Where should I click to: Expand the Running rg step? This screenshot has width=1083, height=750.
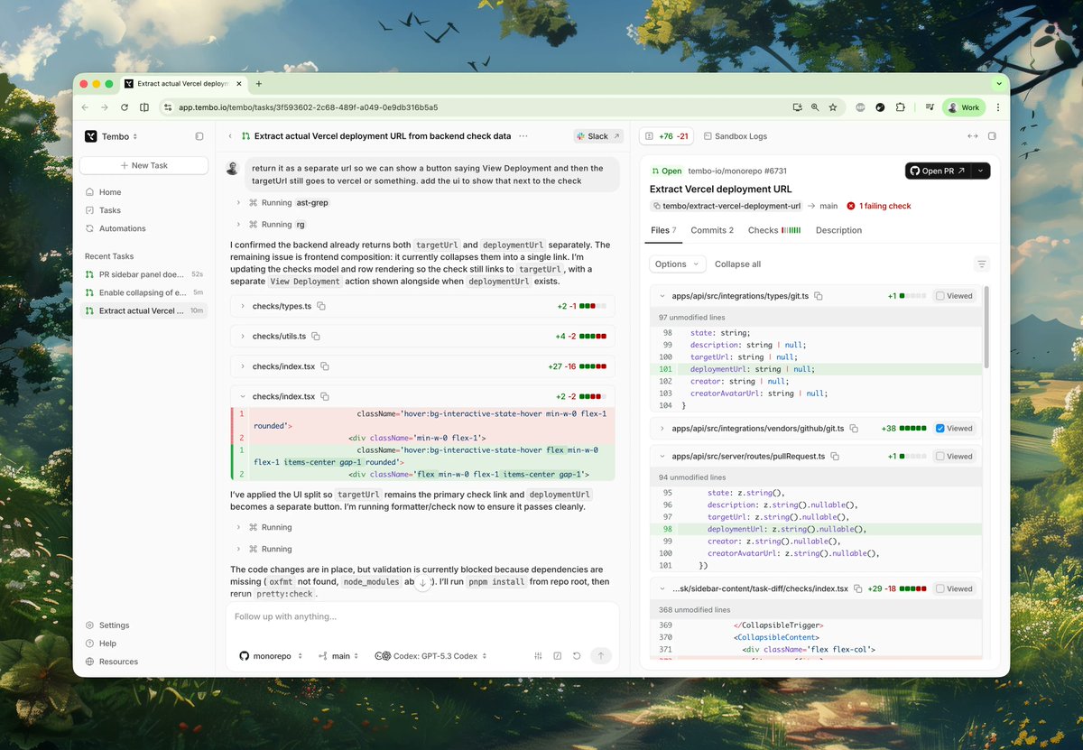click(239, 225)
